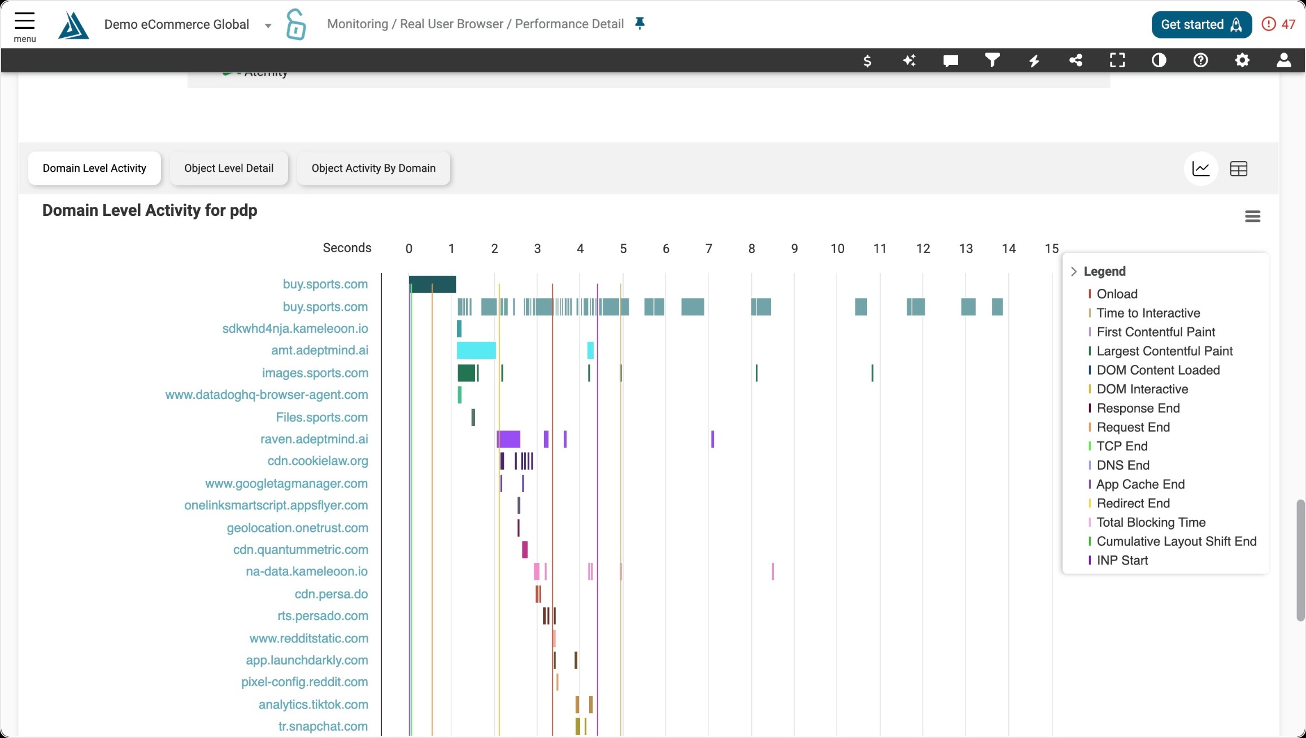Open the settings gear icon
1306x738 pixels.
pyautogui.click(x=1242, y=60)
